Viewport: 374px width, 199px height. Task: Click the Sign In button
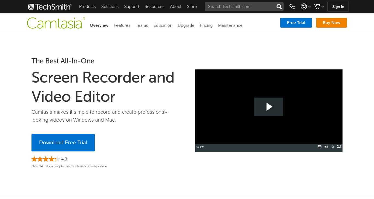click(x=338, y=7)
